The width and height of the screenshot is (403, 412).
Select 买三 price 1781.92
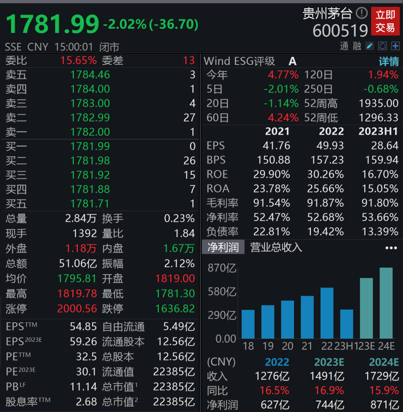pos(90,175)
